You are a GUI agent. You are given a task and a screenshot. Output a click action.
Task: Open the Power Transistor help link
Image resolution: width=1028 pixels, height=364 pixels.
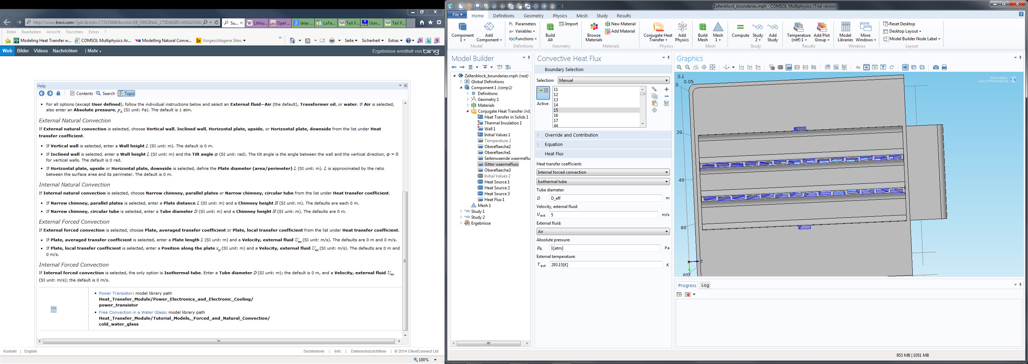(116, 294)
